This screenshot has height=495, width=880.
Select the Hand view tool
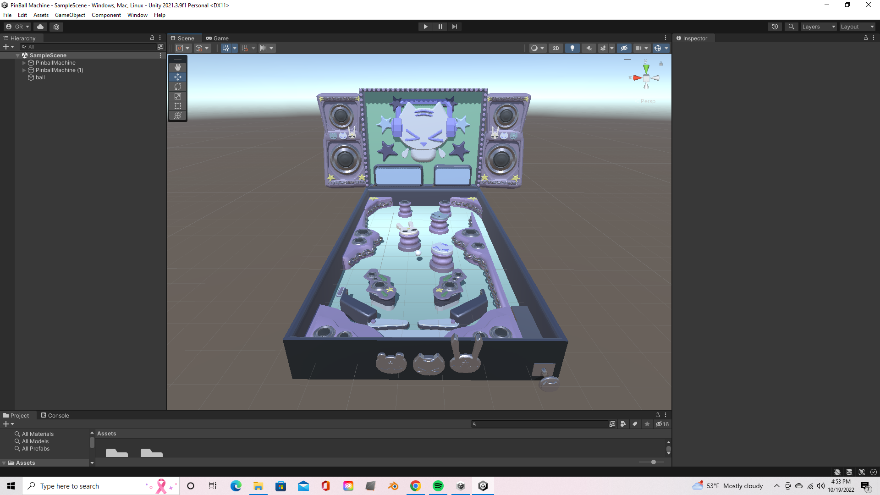point(178,67)
